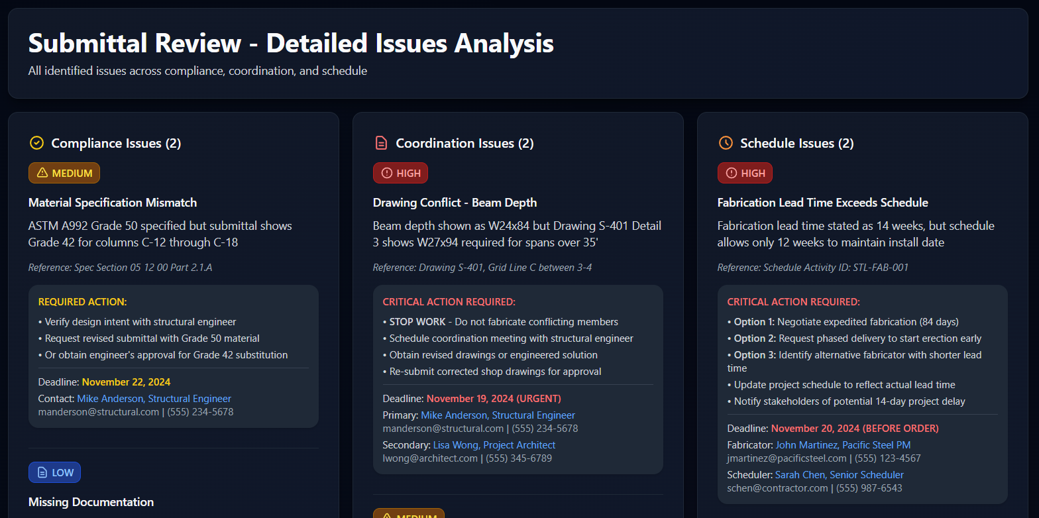Click alert icon in Drawing Conflict HIGH badge
The width and height of the screenshot is (1039, 518).
pos(387,174)
